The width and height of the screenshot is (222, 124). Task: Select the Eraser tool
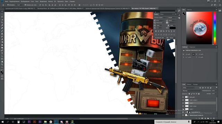(x=2, y=39)
